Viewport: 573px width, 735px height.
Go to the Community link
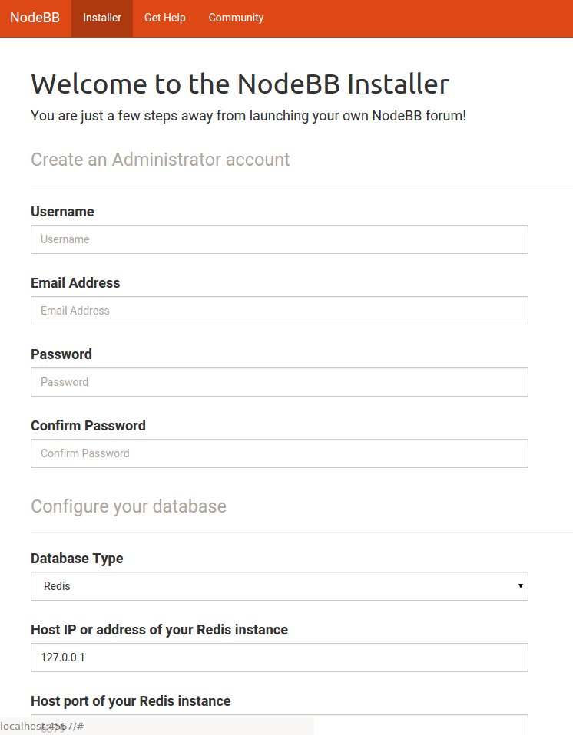tap(236, 18)
